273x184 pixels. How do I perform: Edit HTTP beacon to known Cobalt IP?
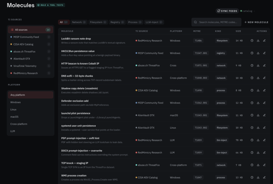pyautogui.click(x=264, y=65)
